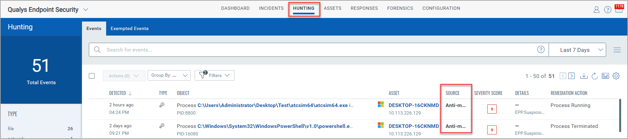Viewport: 628px width, 139px height.
Task: Open search help question mark icon
Action: pos(541,49)
